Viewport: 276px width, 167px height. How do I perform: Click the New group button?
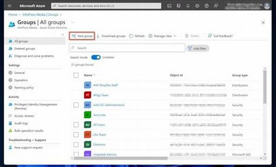click(x=82, y=36)
